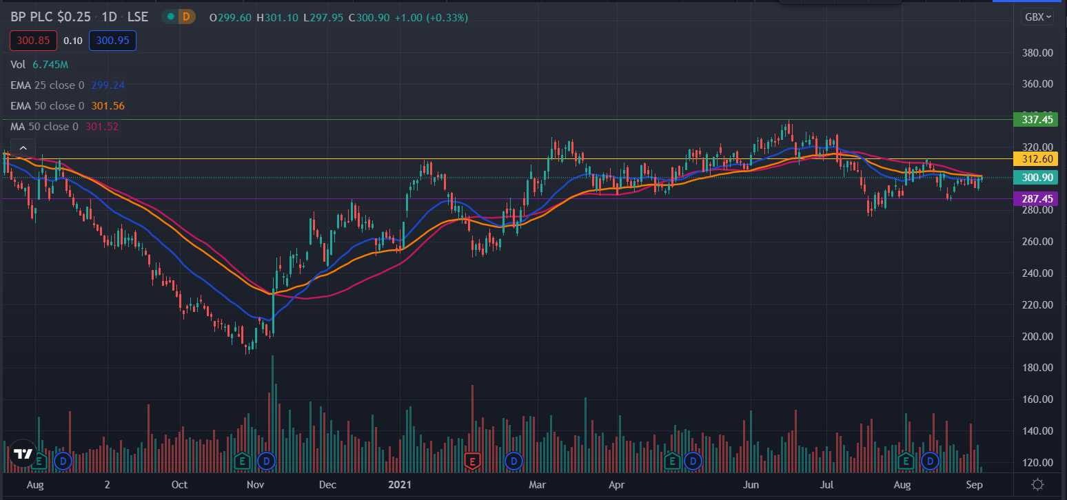Click the 120.00 price axis label
1067x500 pixels.
coord(1038,462)
